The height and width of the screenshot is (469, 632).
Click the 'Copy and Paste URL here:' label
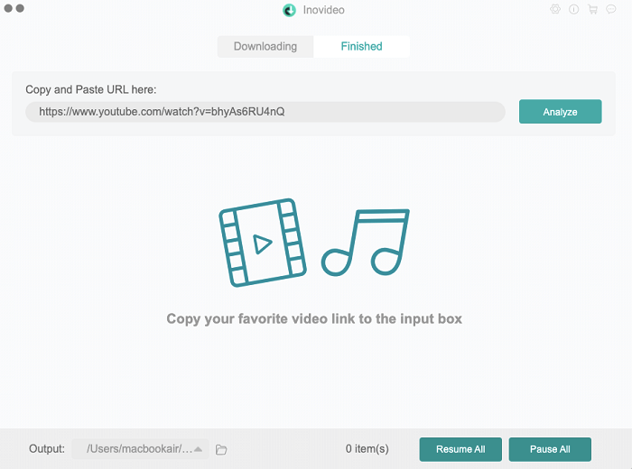point(90,89)
